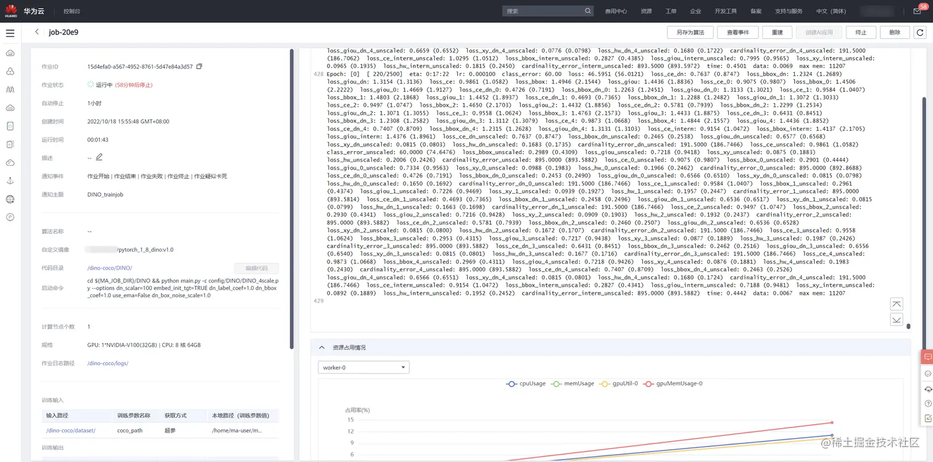Open the red chat feedback icon on right edge
Viewport: 933px width, 462px height.
click(927, 357)
